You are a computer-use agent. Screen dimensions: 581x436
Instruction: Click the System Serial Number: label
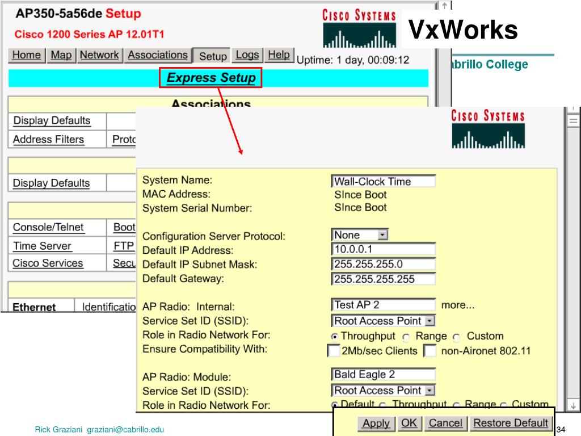197,208
